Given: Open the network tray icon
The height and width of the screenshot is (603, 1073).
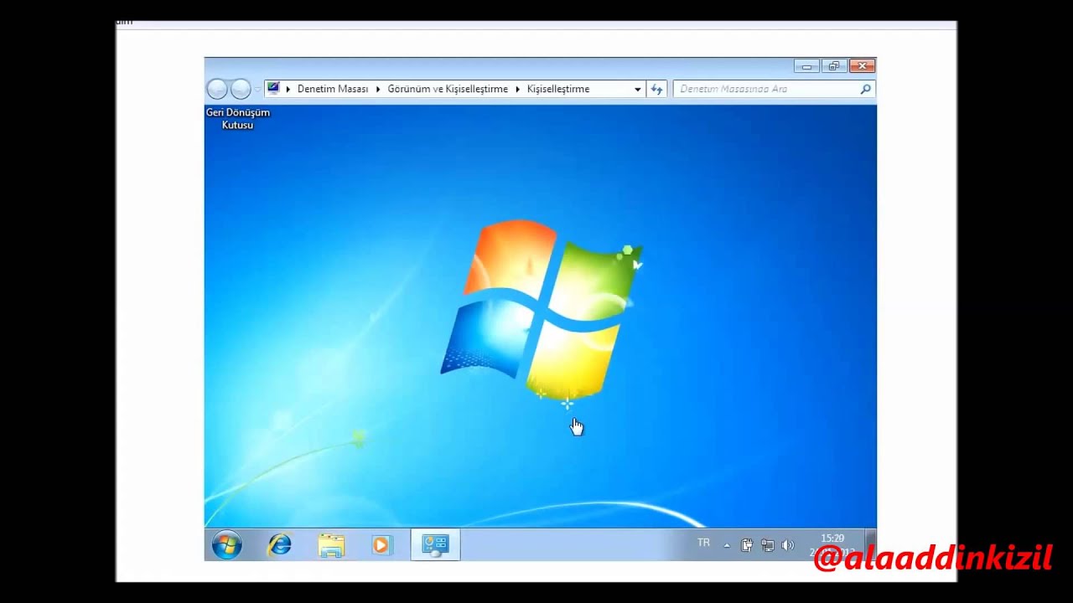Looking at the screenshot, I should pyautogui.click(x=767, y=545).
